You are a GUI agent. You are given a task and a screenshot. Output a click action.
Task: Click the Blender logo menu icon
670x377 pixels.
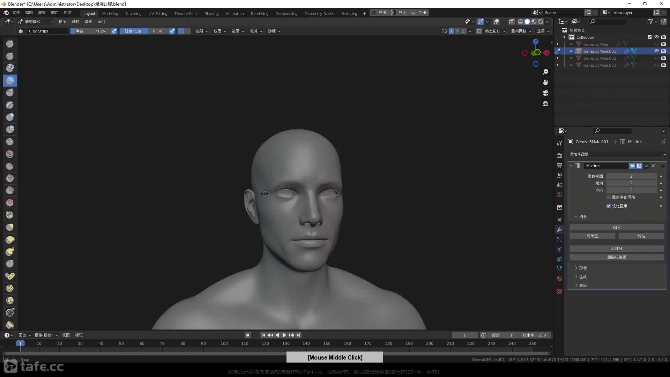coord(6,13)
